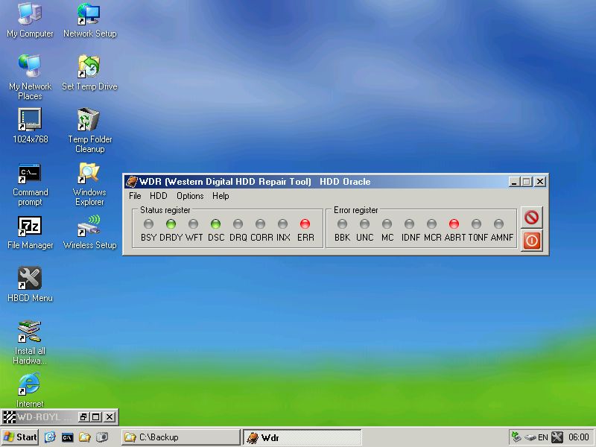The height and width of the screenshot is (447, 596).
Task: Open the folder quick launch icon
Action: [x=84, y=437]
